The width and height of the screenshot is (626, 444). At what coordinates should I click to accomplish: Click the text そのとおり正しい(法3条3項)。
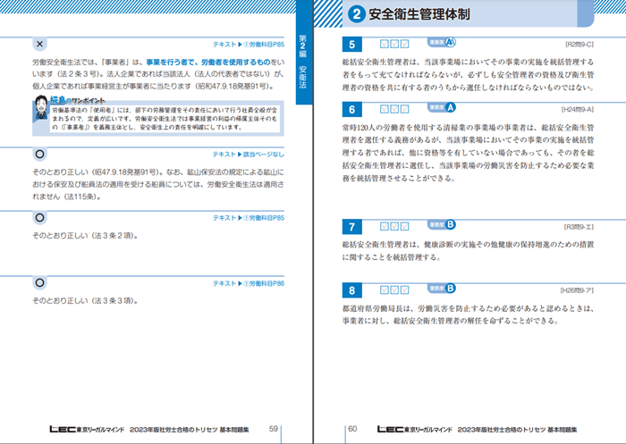tap(86, 300)
